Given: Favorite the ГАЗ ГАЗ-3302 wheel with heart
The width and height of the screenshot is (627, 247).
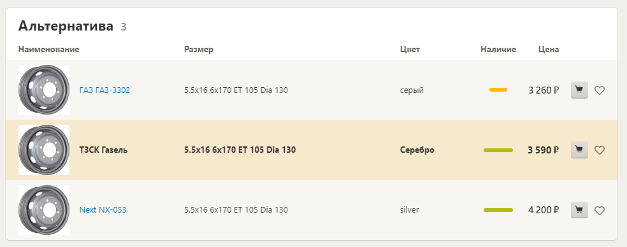Looking at the screenshot, I should point(600,91).
